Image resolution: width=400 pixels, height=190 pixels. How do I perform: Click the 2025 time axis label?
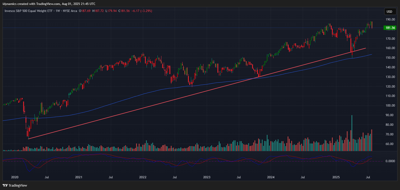336,177
